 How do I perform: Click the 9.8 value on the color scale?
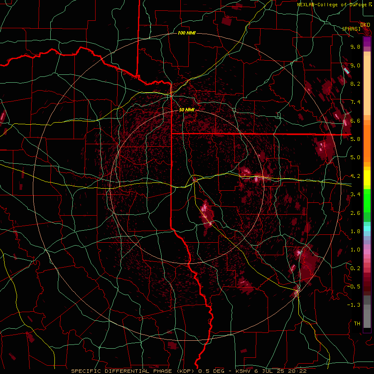(x=355, y=47)
